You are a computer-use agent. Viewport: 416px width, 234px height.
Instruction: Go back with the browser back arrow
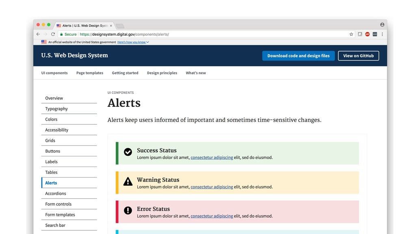pyautogui.click(x=38, y=34)
